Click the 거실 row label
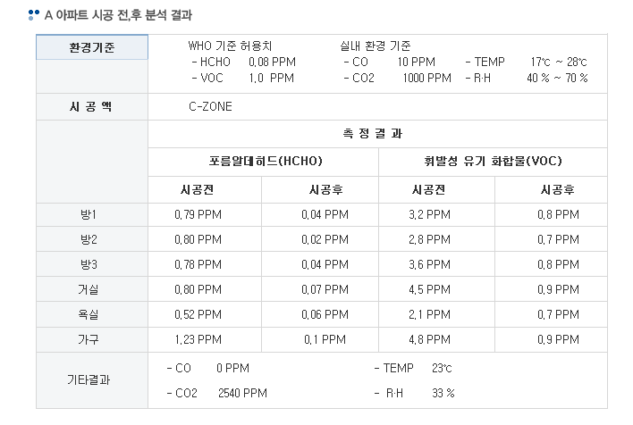The width and height of the screenshot is (633, 425). 89,289
